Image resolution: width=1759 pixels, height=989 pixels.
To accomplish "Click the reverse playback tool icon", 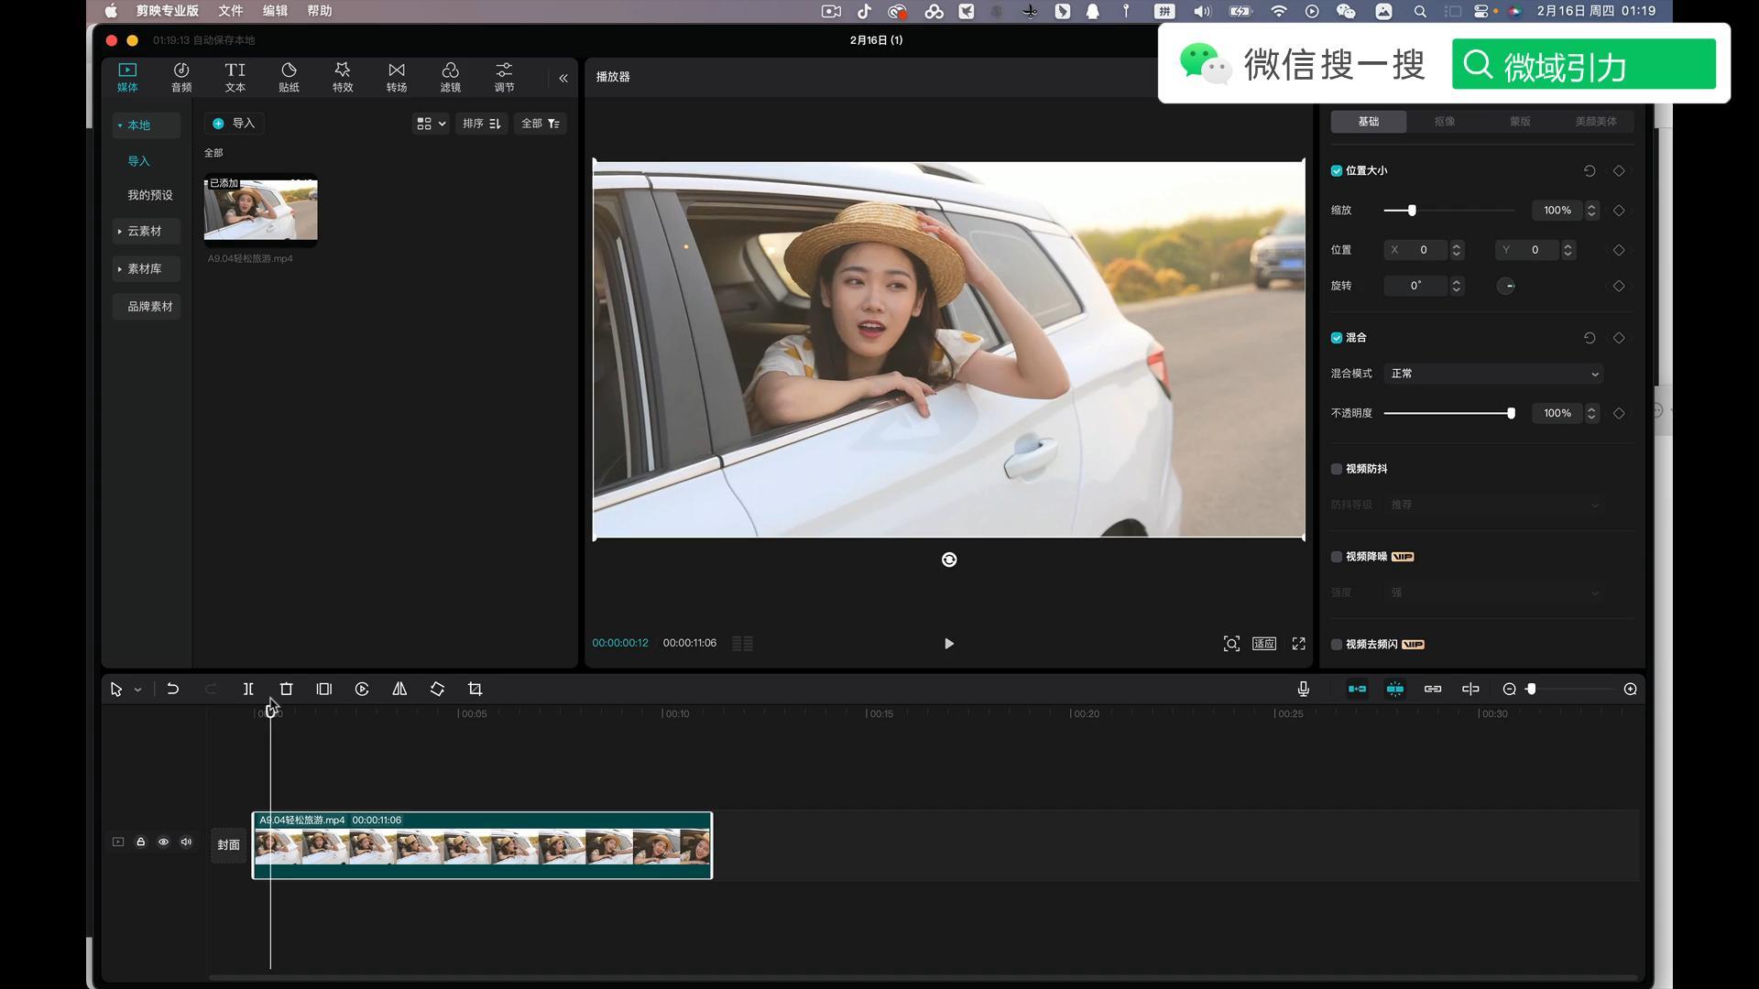I will [x=362, y=689].
